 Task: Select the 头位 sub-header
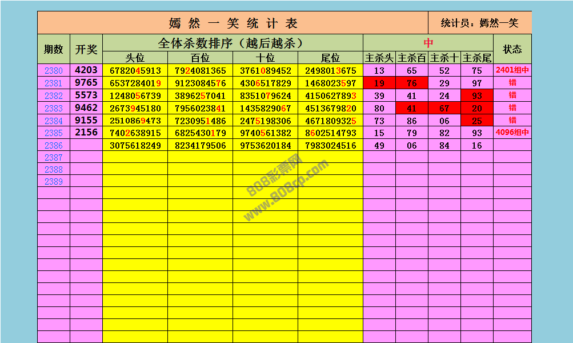point(135,58)
